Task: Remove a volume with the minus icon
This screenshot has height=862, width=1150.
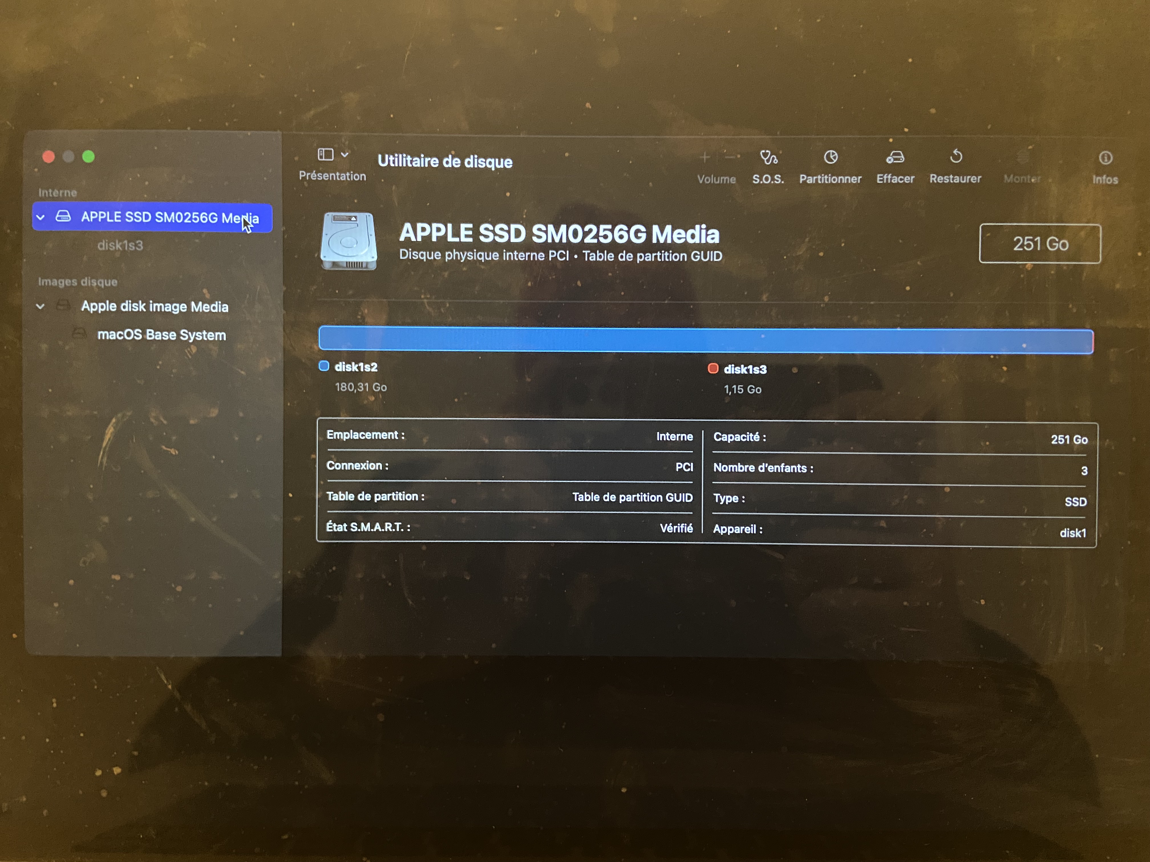Action: 730,157
